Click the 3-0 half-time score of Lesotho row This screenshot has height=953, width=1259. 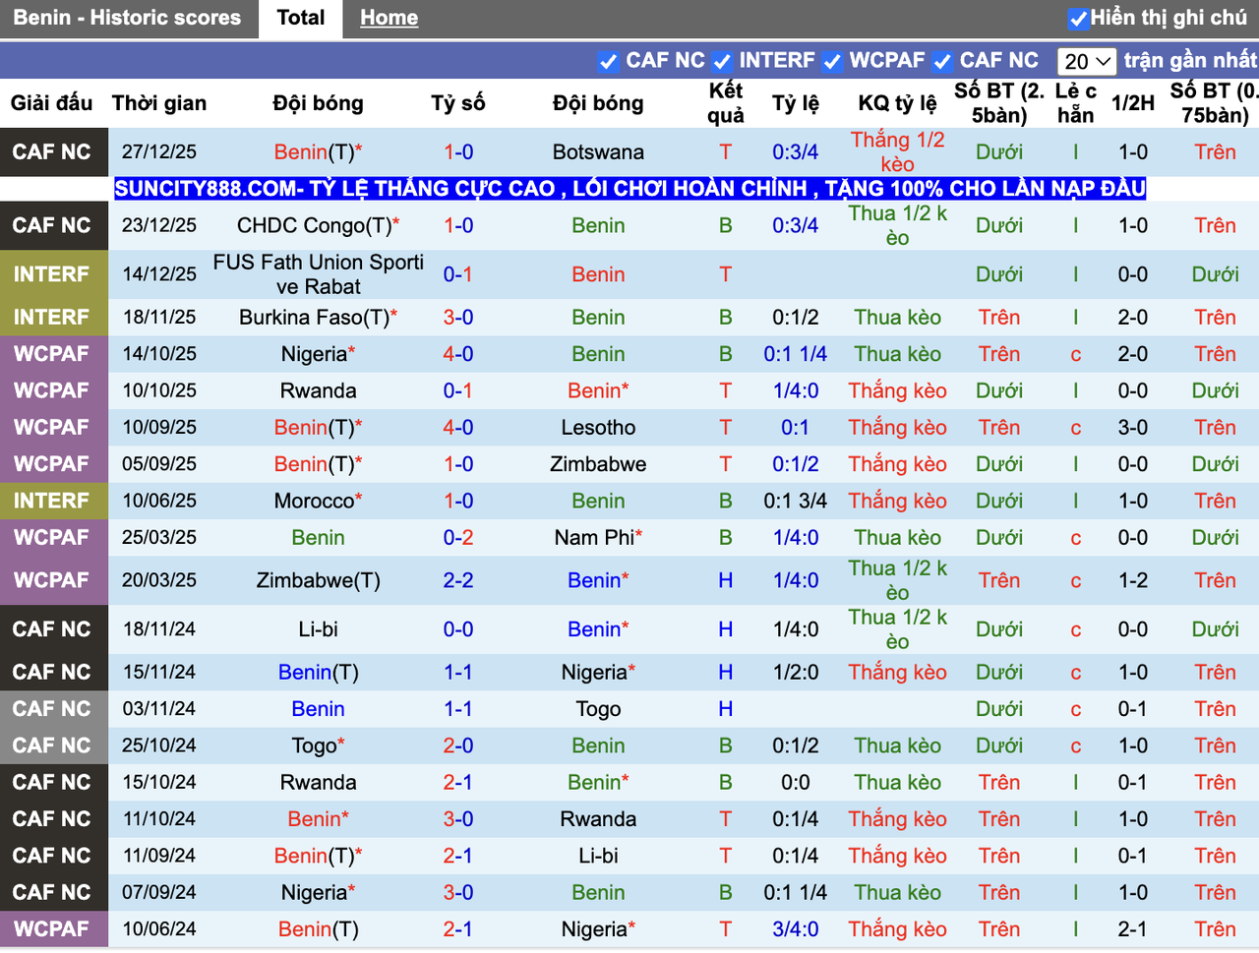1133,428
